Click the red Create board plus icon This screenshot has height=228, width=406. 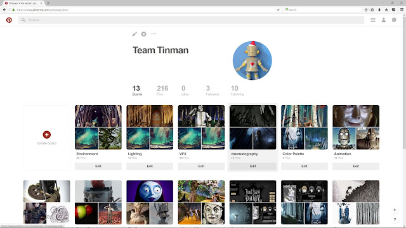click(x=46, y=135)
